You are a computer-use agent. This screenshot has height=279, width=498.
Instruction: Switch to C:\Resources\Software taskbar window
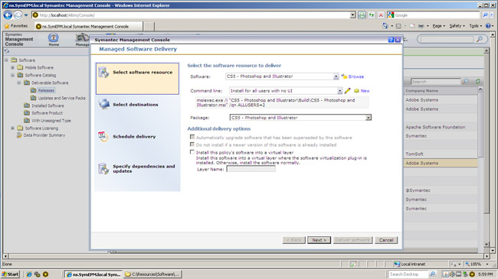click(152, 274)
